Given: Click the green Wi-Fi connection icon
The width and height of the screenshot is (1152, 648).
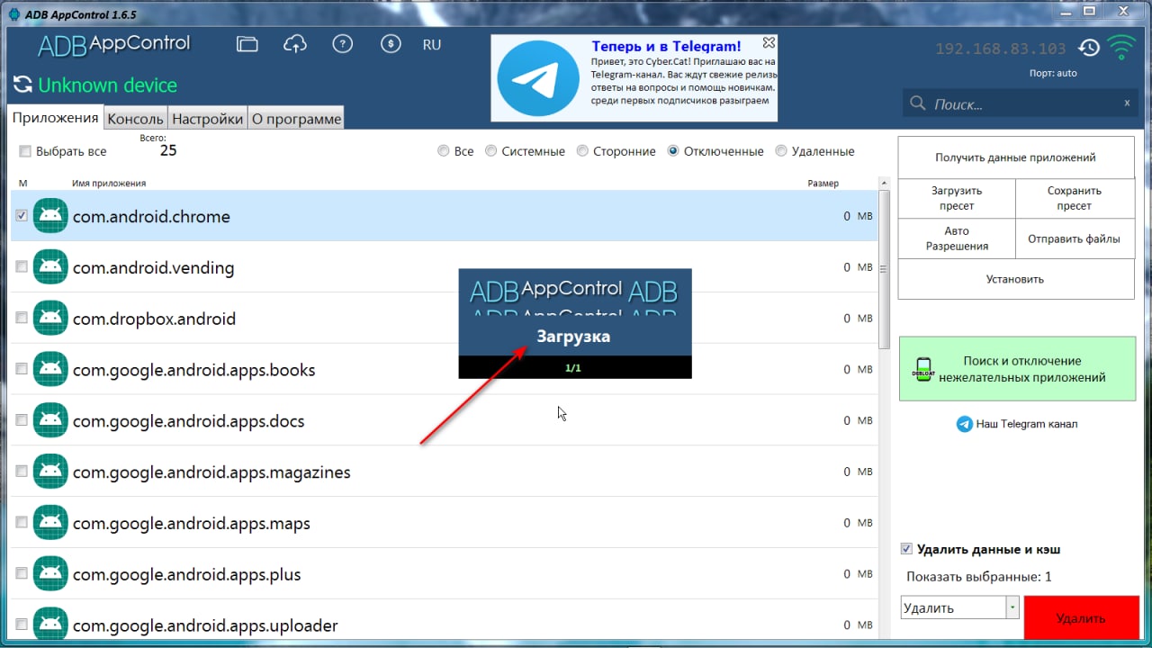Looking at the screenshot, I should coord(1121,47).
